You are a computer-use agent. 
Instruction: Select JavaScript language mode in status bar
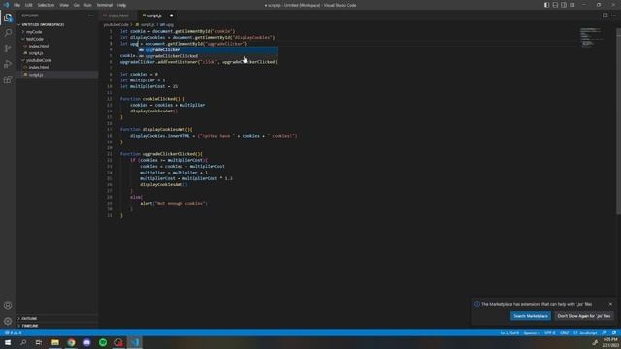click(x=585, y=333)
